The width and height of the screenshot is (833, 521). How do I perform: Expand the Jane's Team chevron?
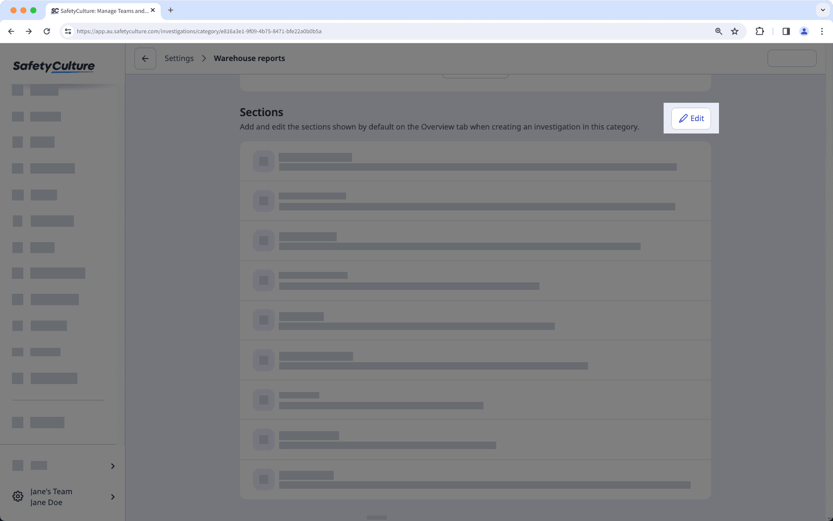112,497
